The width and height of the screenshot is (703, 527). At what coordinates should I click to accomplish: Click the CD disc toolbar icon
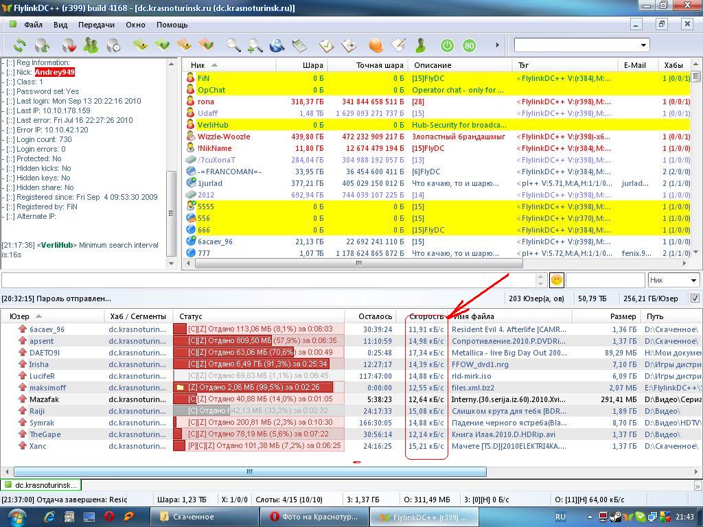point(349,45)
